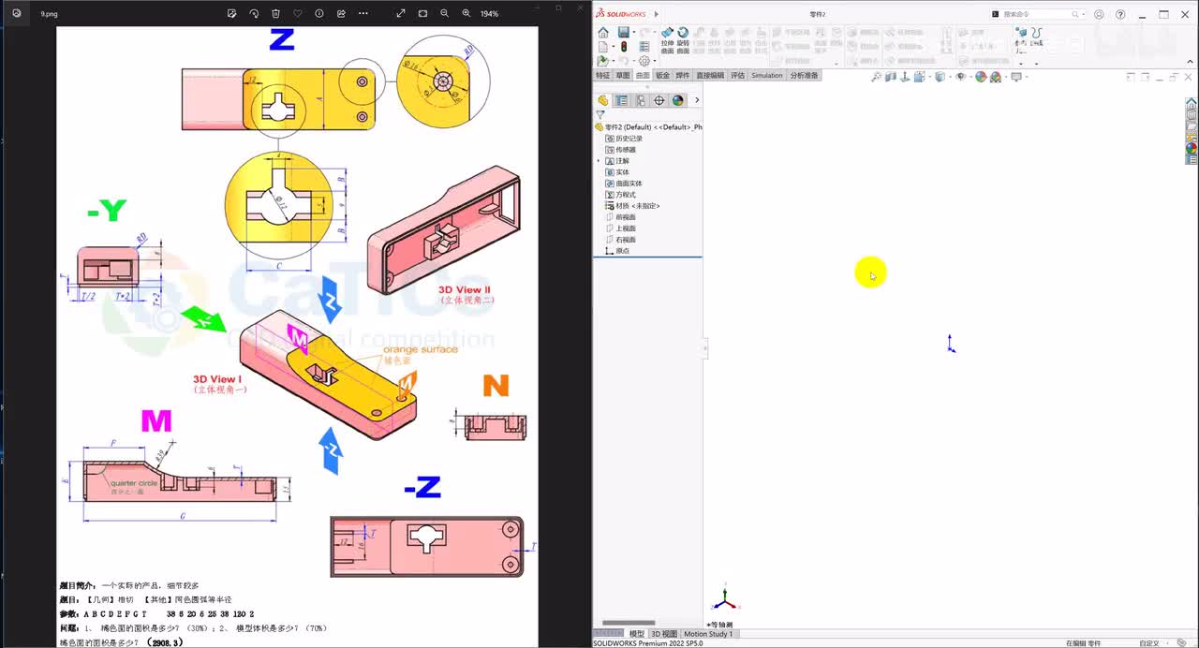
Task: Expand more manager tabs chevron
Action: [696, 100]
